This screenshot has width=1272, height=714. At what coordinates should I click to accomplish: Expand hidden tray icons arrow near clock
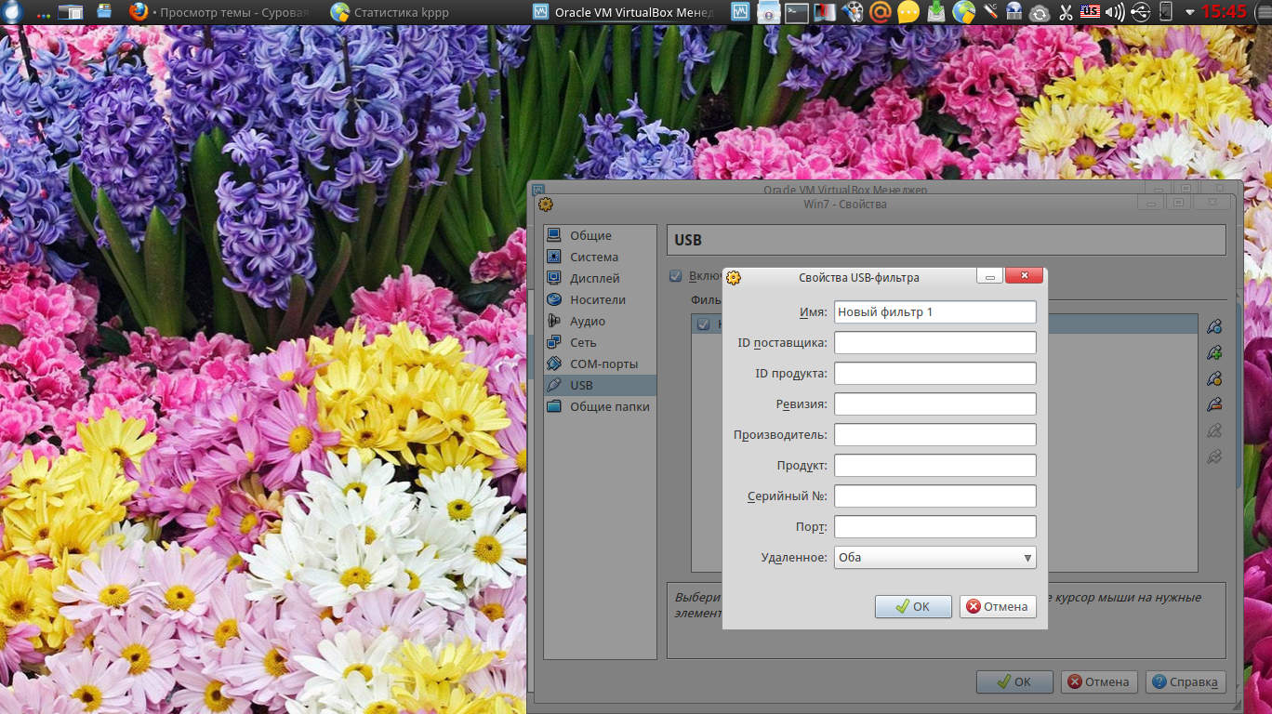(1189, 12)
